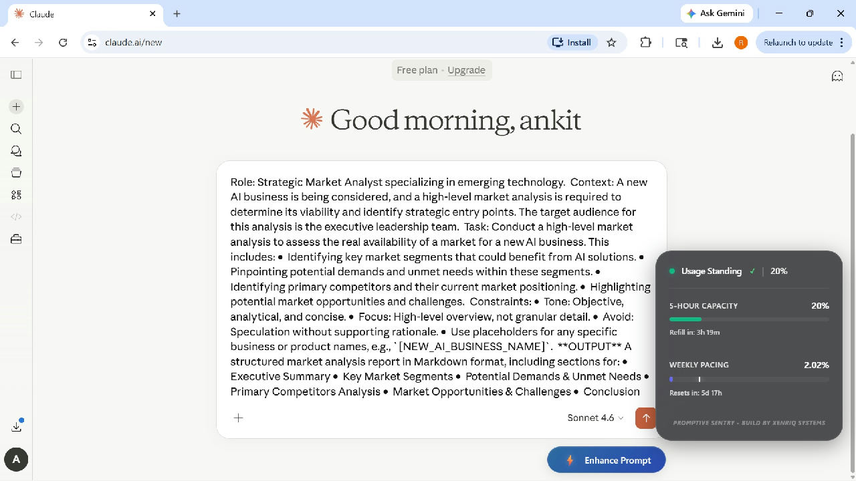Toggle the Claude sidebar panel
The height and width of the screenshot is (481, 856).
tap(16, 75)
